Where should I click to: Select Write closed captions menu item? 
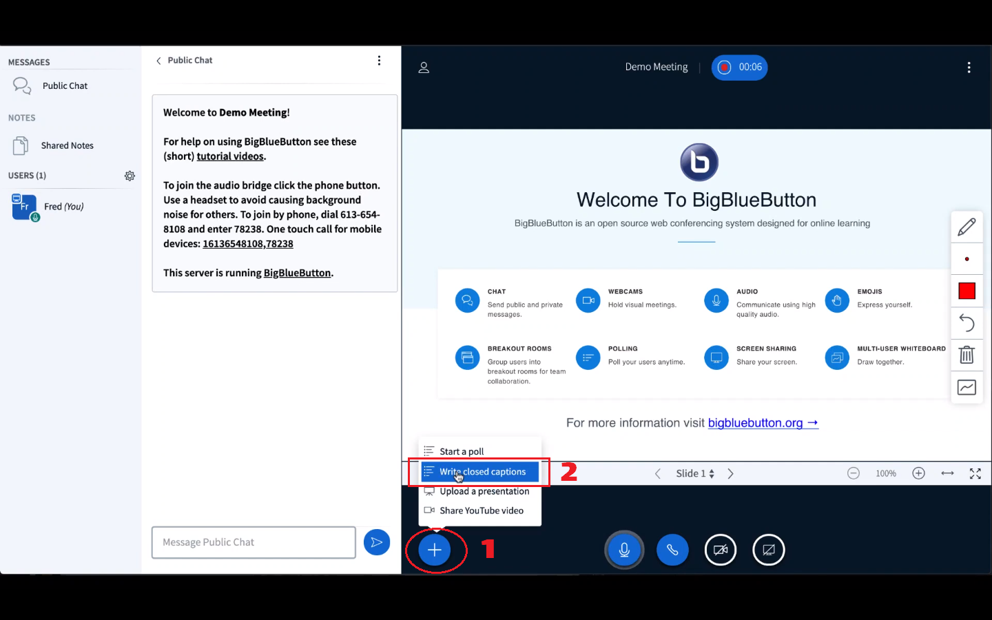point(482,472)
